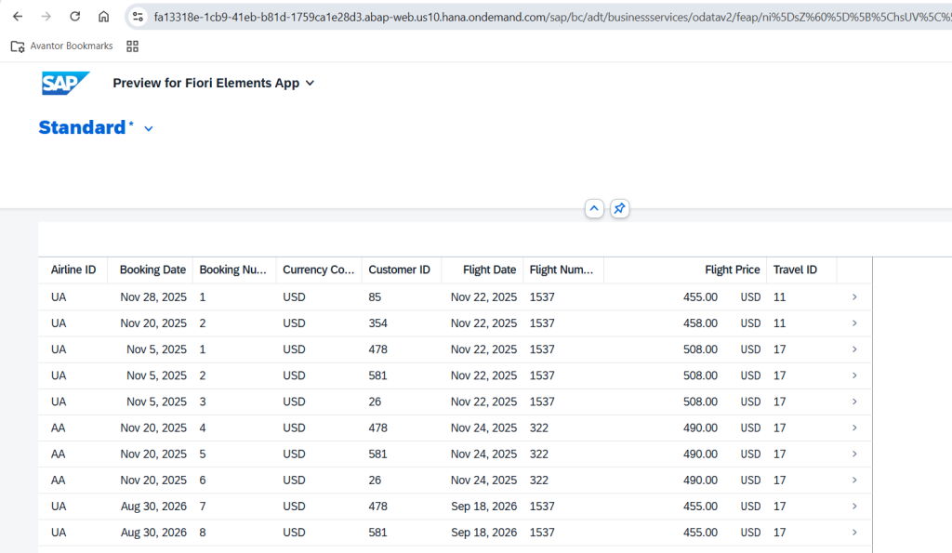Go back using the browser back arrow

pos(18,17)
